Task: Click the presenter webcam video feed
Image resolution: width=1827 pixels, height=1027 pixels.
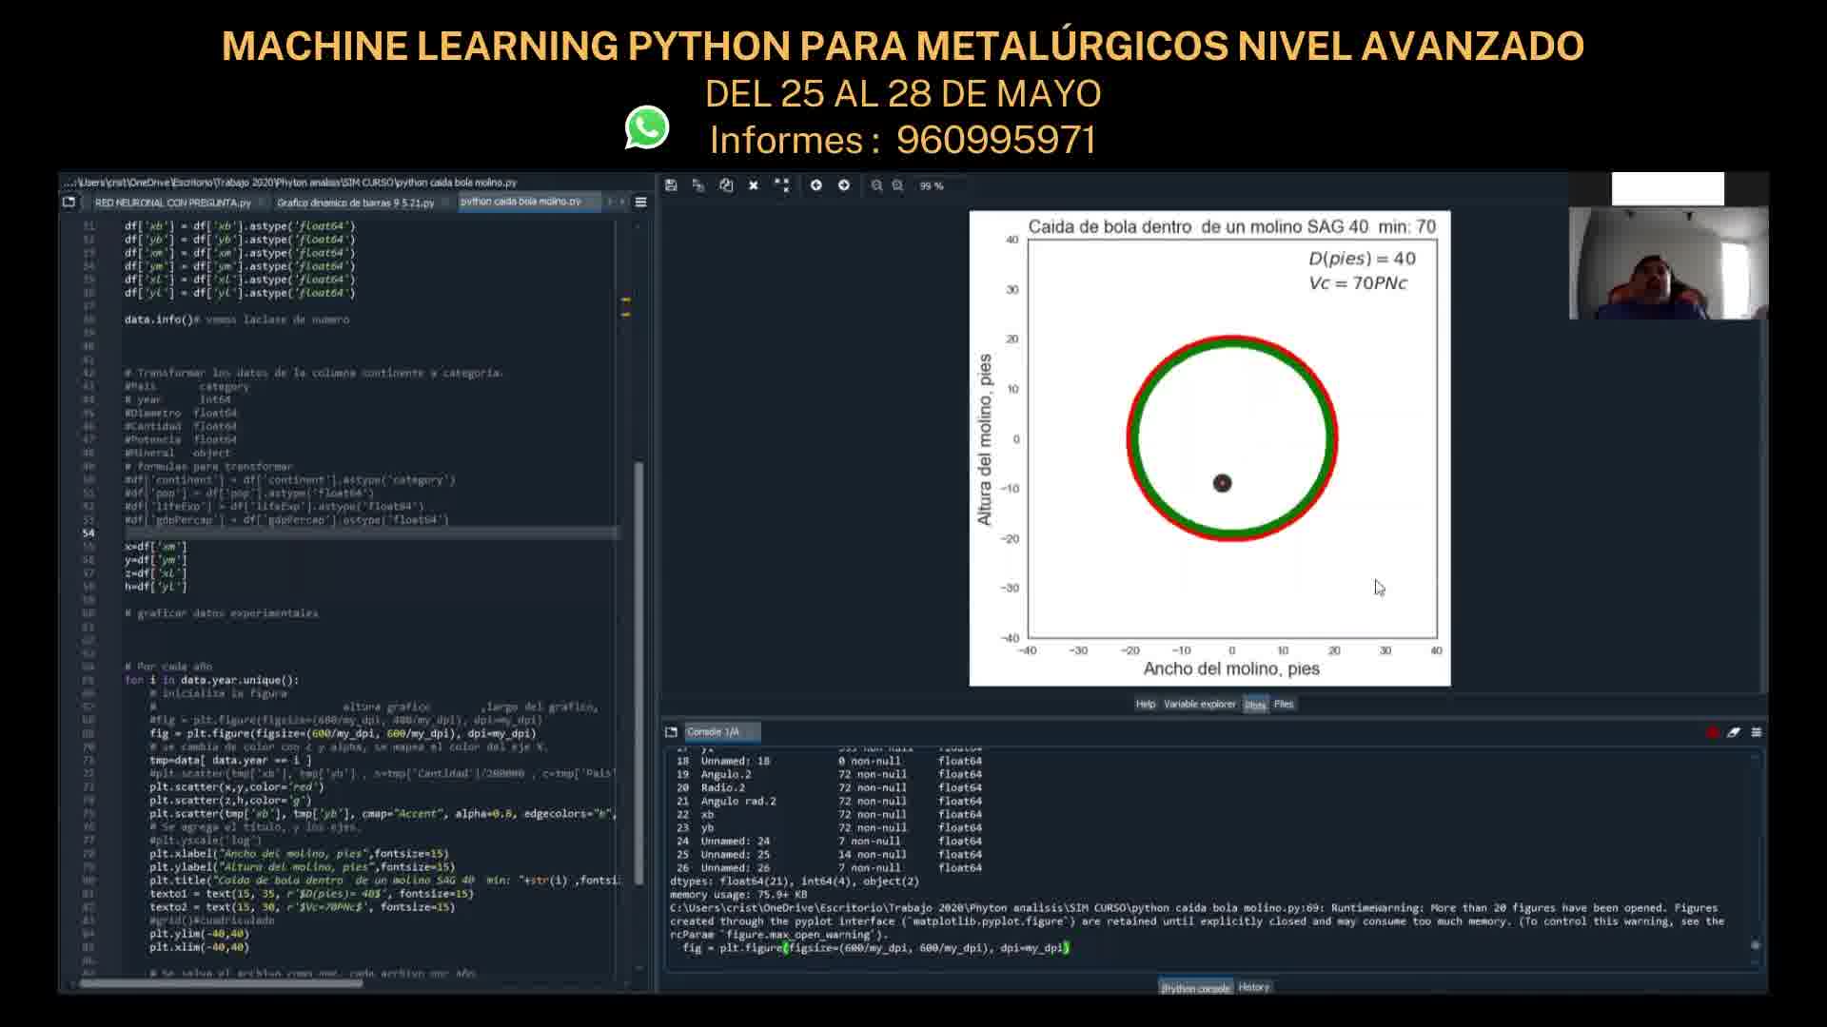Action: [1668, 263]
